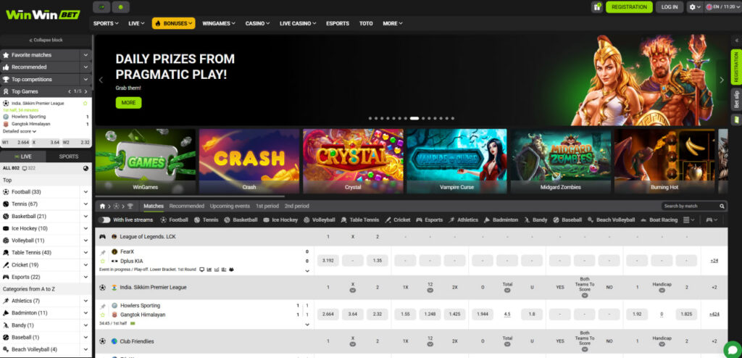
Task: Filter live matches by Athletics
Action: pyautogui.click(x=463, y=220)
